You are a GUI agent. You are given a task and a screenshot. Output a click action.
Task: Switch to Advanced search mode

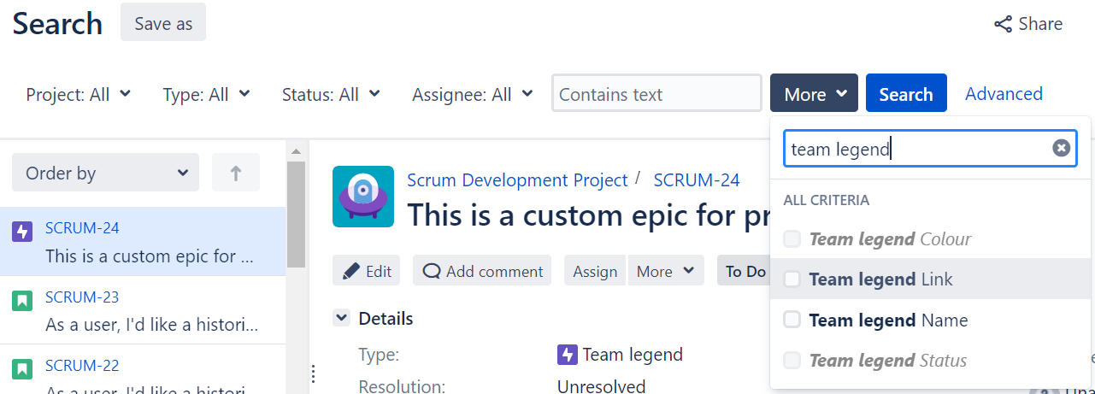coord(1004,94)
